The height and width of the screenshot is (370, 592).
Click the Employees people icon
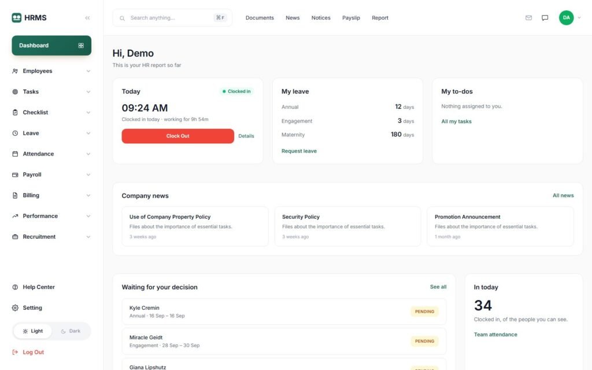tap(15, 71)
